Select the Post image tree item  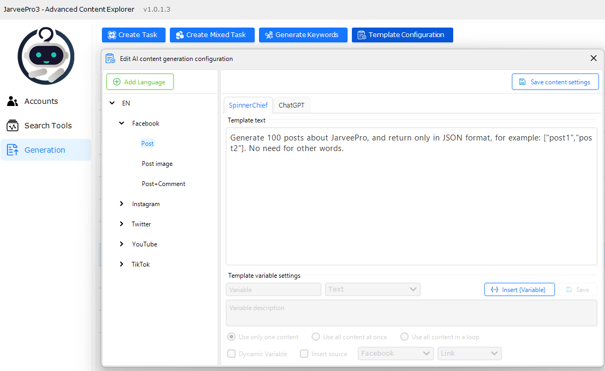157,163
